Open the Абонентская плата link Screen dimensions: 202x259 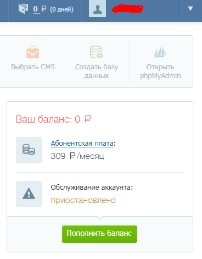pyautogui.click(x=82, y=144)
